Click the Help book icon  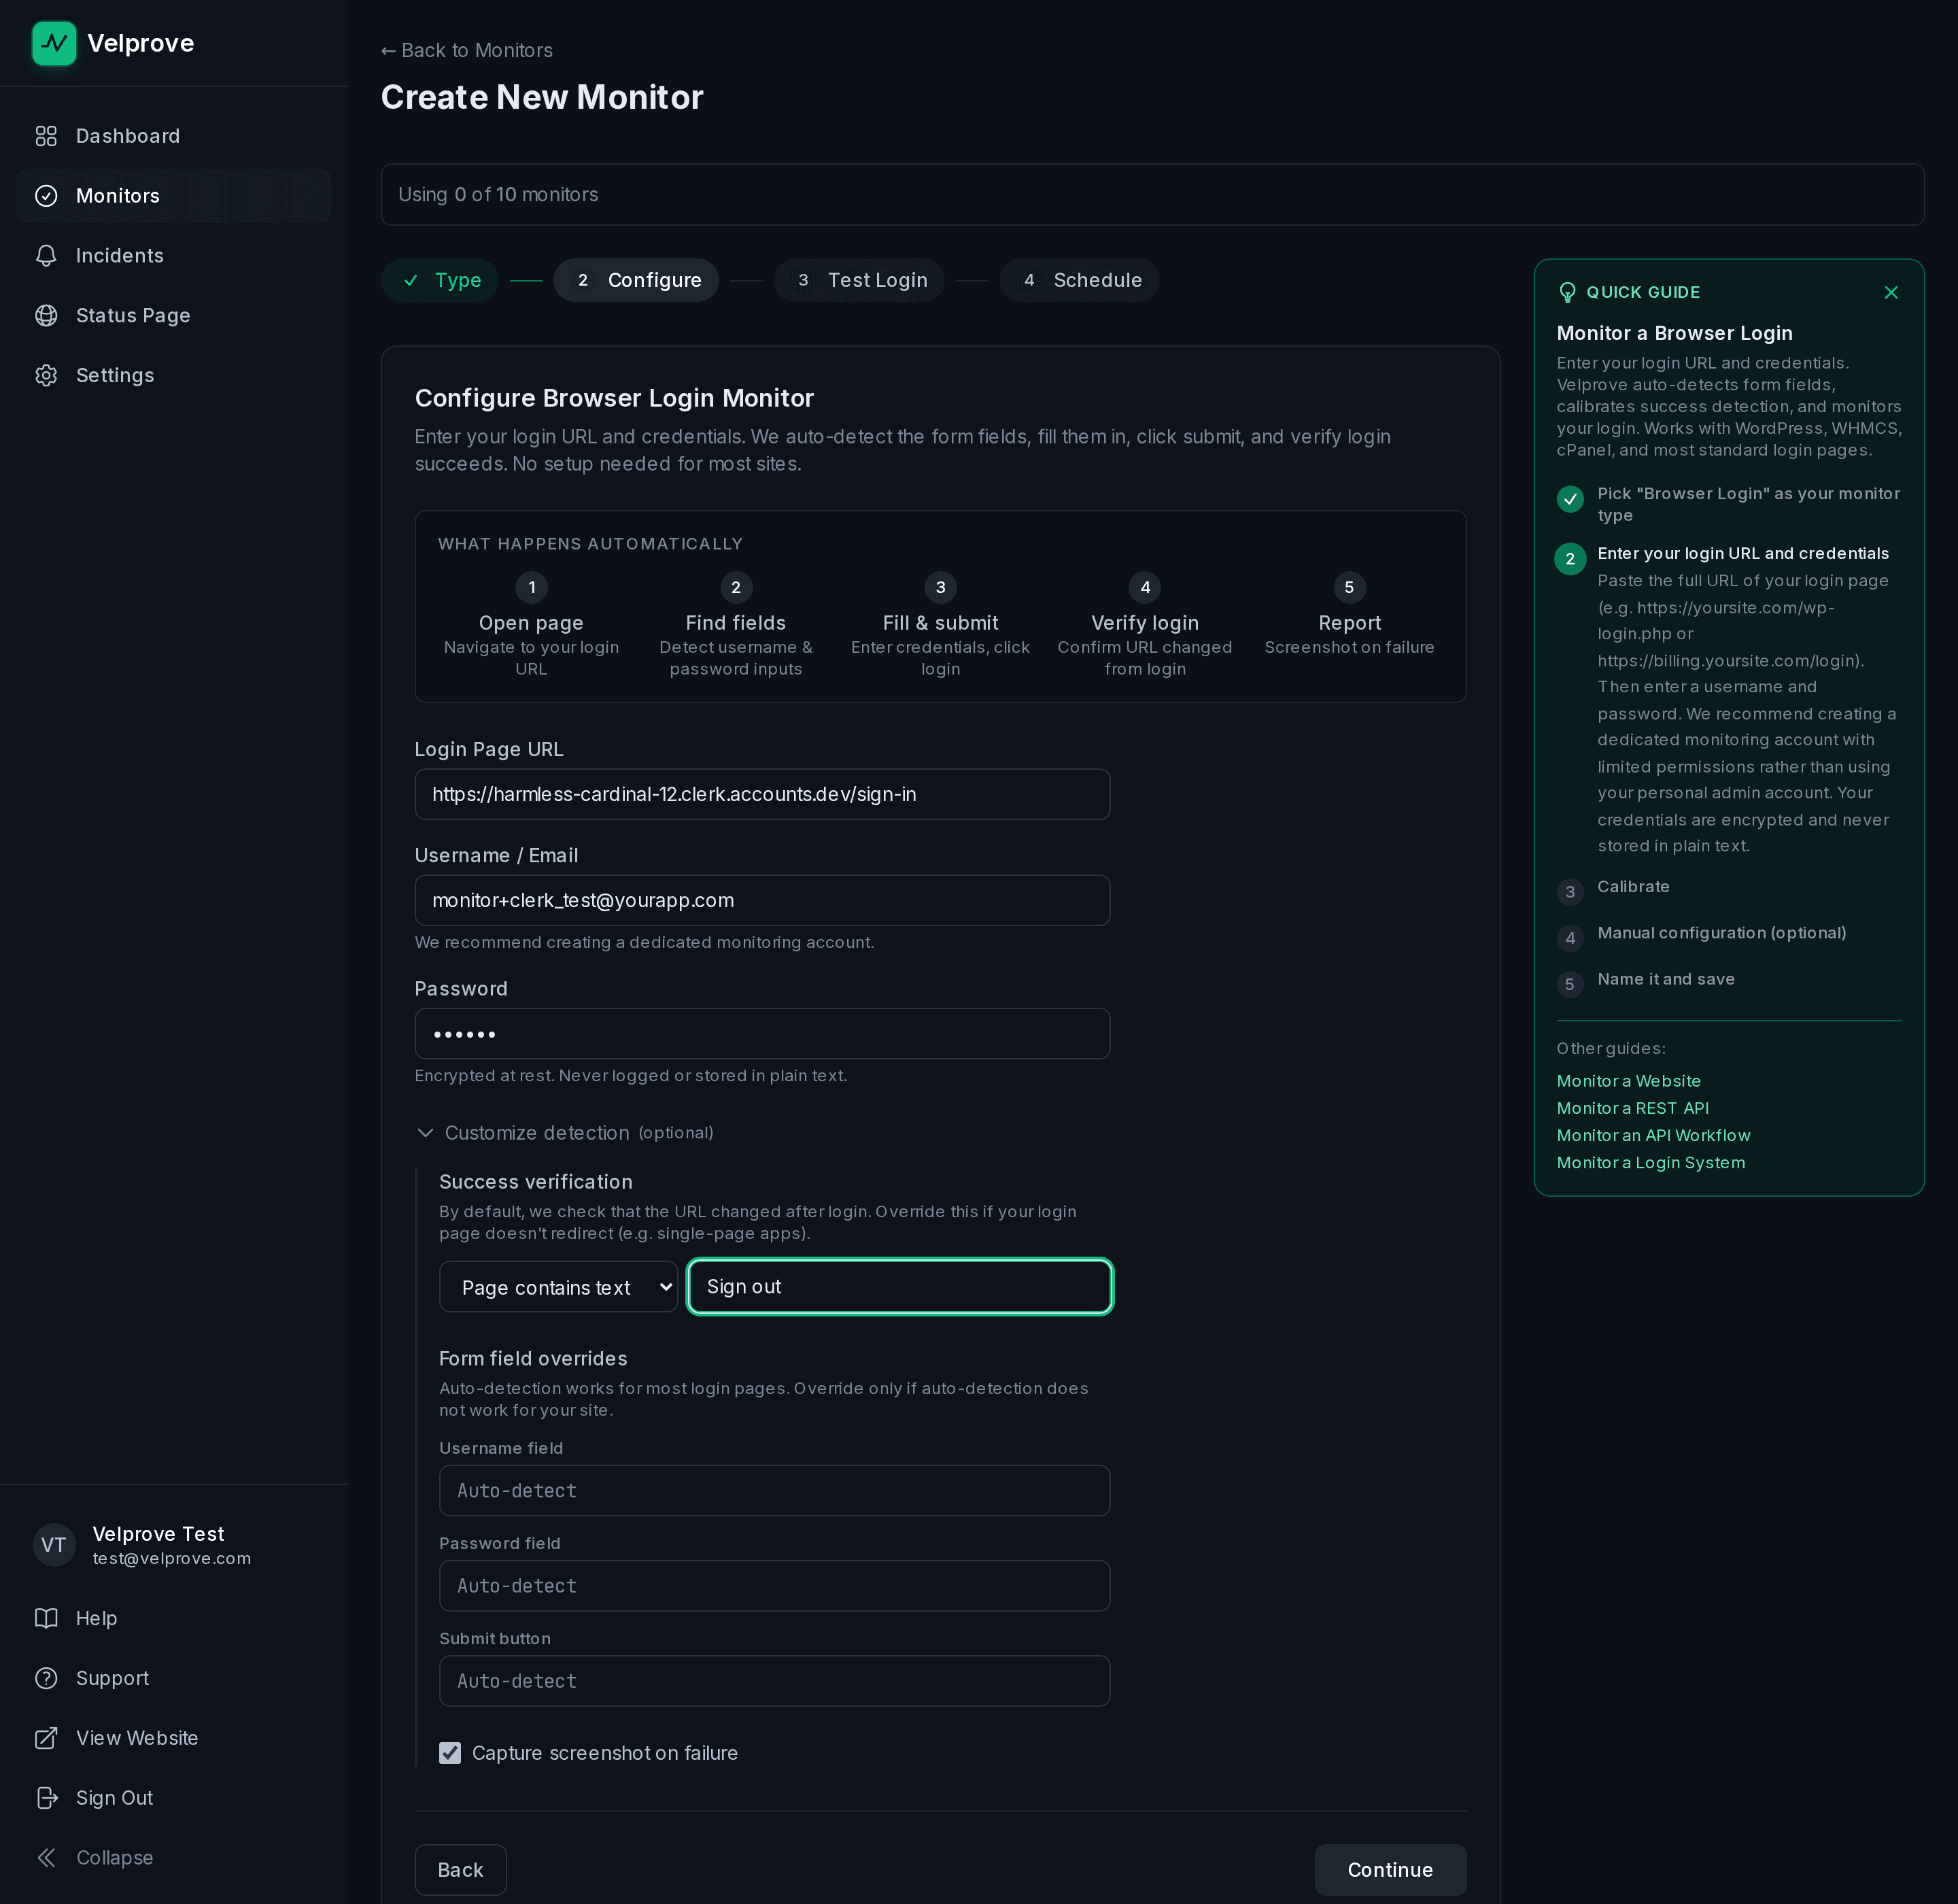point(46,1618)
